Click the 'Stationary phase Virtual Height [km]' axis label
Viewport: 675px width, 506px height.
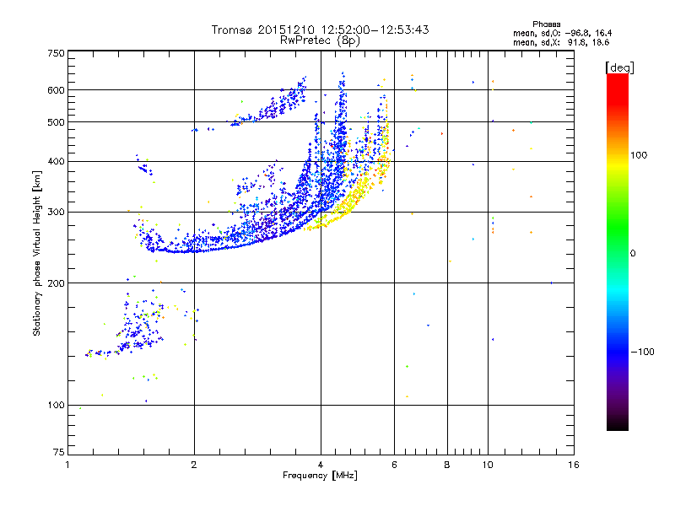point(37,253)
